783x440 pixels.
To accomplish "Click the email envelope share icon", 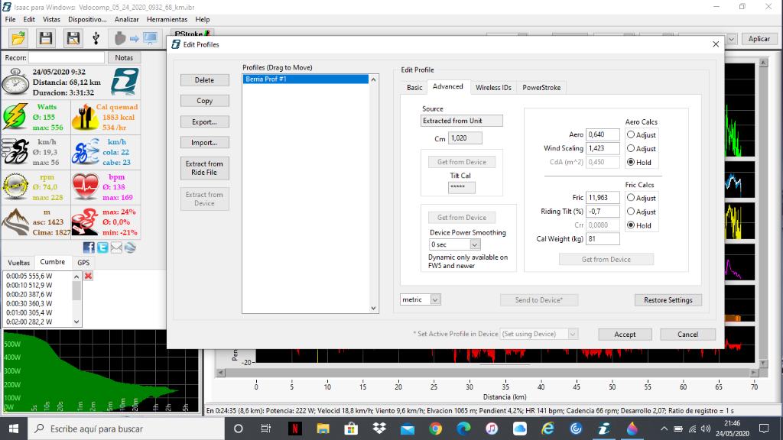I will (116, 247).
